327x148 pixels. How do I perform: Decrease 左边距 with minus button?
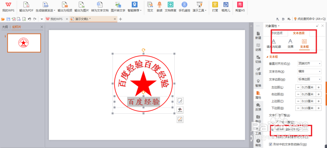pyautogui.click(x=298, y=87)
